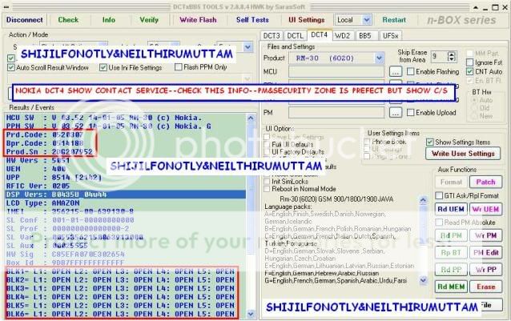Click the Info button
Image resolution: width=511 pixels, height=321 pixels.
tap(109, 20)
